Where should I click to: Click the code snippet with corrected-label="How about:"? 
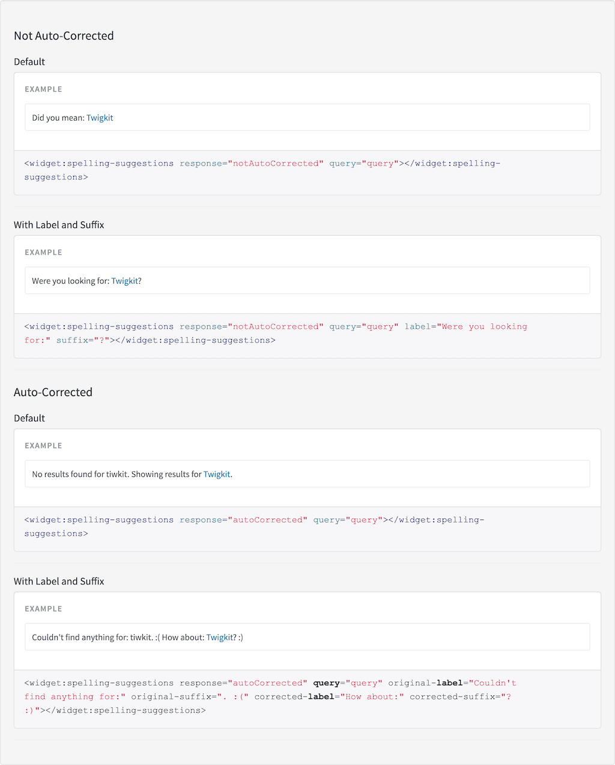(270, 697)
